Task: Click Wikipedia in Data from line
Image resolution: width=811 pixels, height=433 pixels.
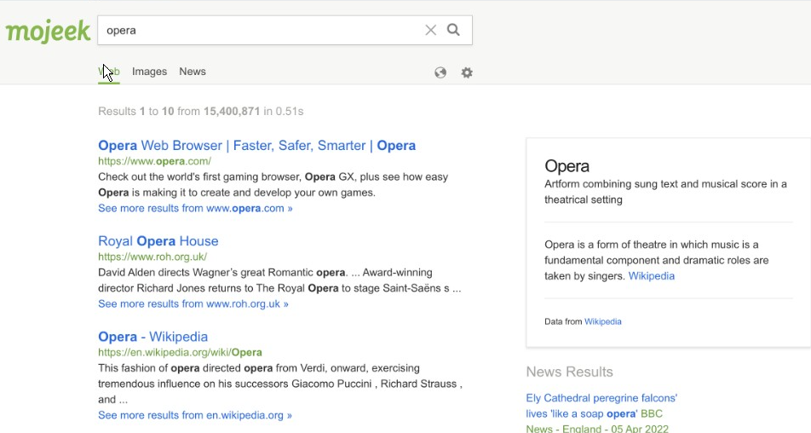Action: (x=603, y=321)
